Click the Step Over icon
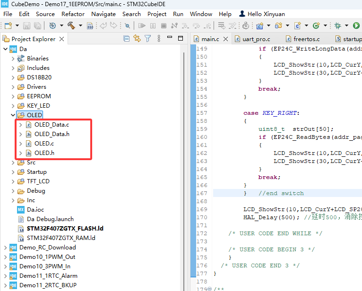The height and width of the screenshot is (291, 362). pos(196,26)
